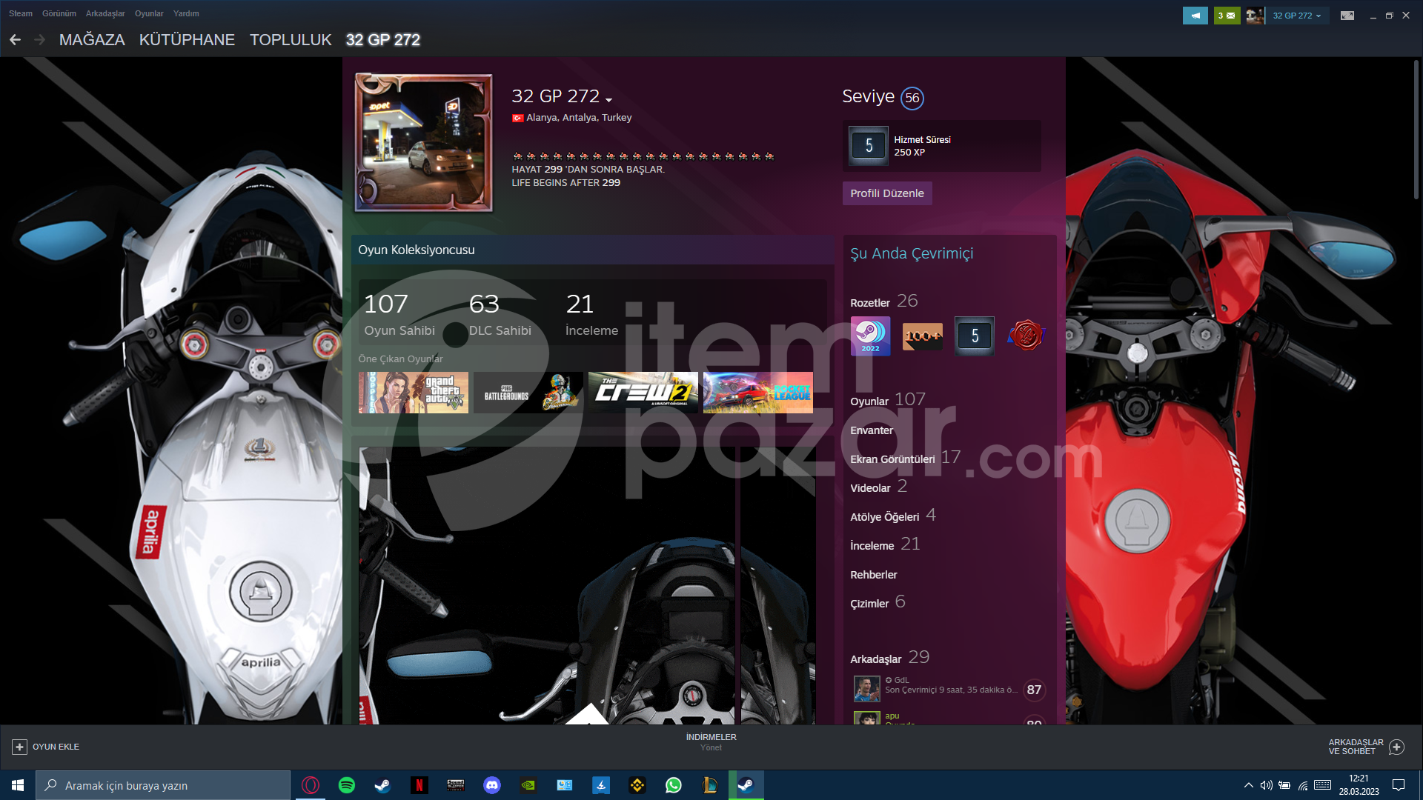Go to the MAĞAZA tab
Viewport: 1423px width, 800px height.
[92, 40]
